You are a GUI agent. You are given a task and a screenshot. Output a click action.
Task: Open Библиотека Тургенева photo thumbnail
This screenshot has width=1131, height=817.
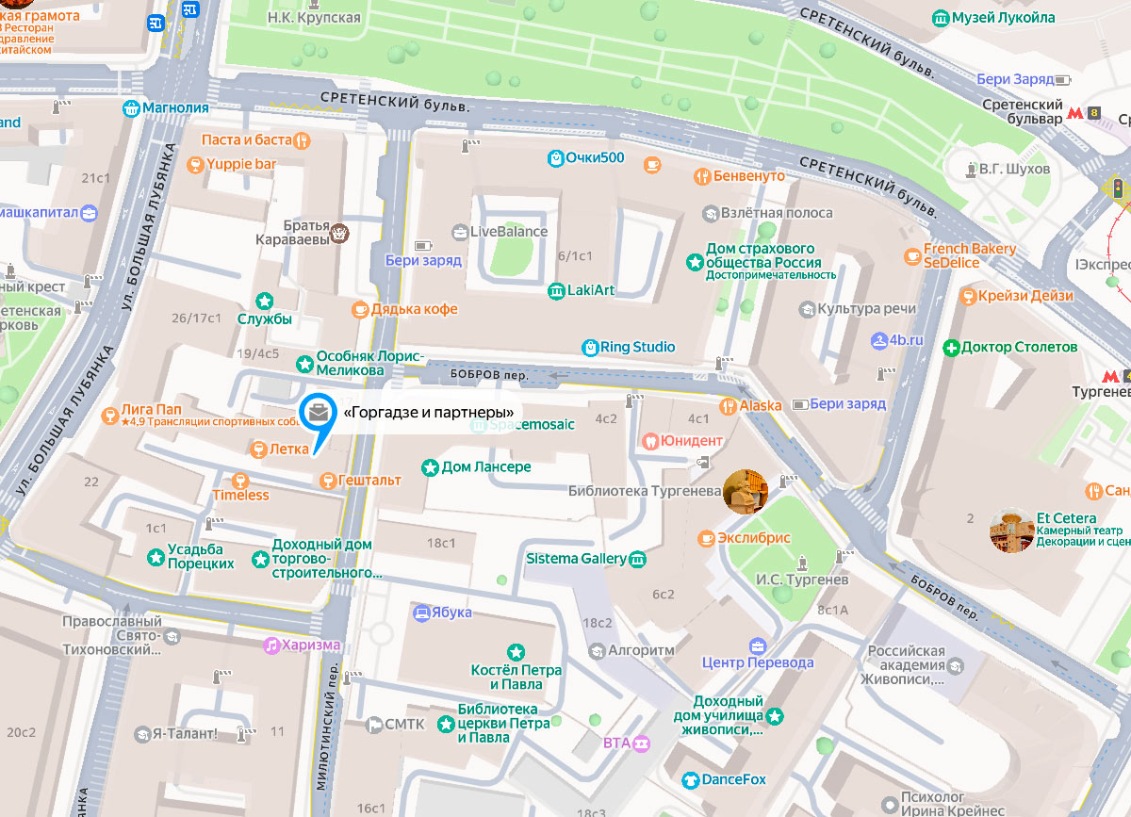[x=746, y=492]
